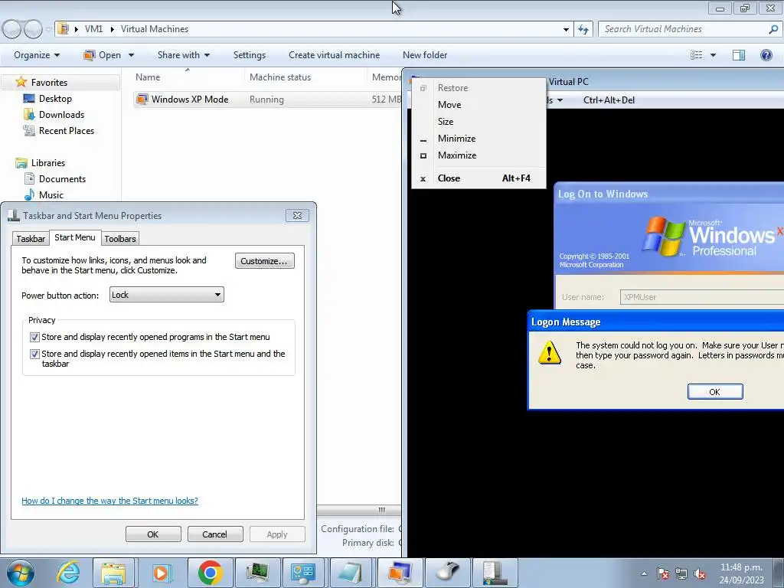The image size is (784, 588).
Task: Click Settings in Explorer toolbar
Action: click(x=250, y=55)
